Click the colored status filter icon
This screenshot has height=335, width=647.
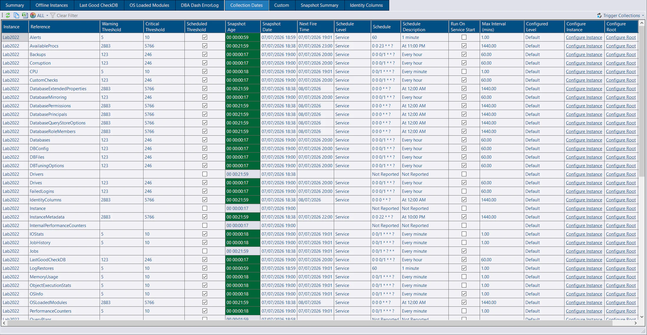point(33,15)
